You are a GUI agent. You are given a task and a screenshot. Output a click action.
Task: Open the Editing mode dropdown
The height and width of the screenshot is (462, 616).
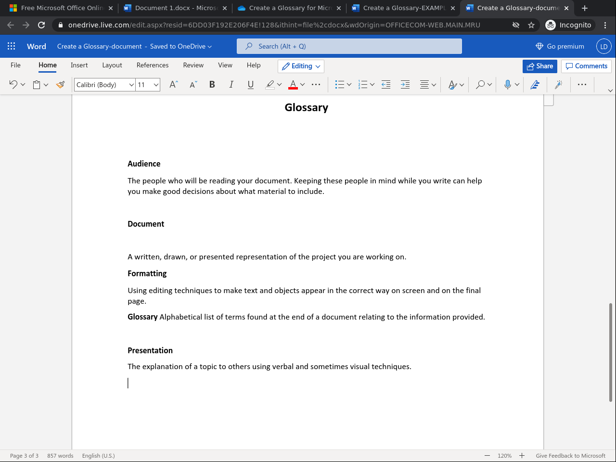coord(301,66)
